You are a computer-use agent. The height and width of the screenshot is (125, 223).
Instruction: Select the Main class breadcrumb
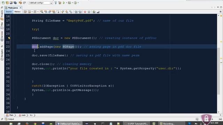click(x=10, y=115)
